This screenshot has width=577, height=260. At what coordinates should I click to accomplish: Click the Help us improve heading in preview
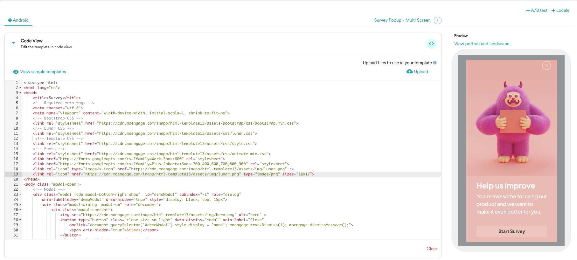click(505, 186)
